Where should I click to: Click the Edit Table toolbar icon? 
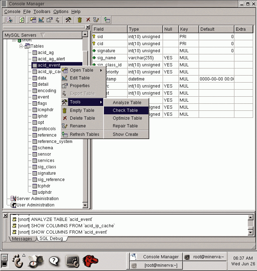click(x=41, y=20)
